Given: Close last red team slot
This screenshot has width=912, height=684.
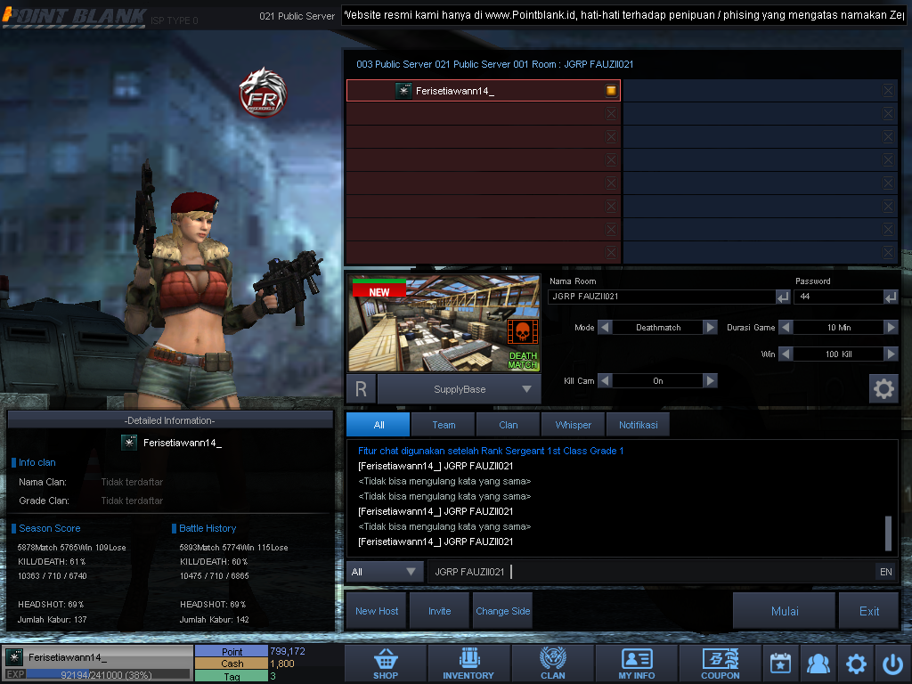Looking at the screenshot, I should point(611,252).
